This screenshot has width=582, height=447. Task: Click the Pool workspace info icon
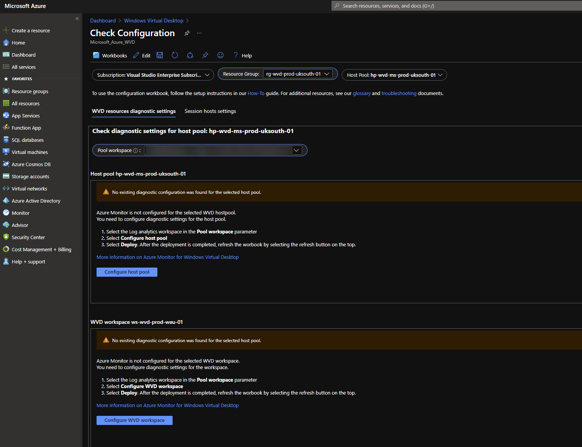(x=135, y=151)
